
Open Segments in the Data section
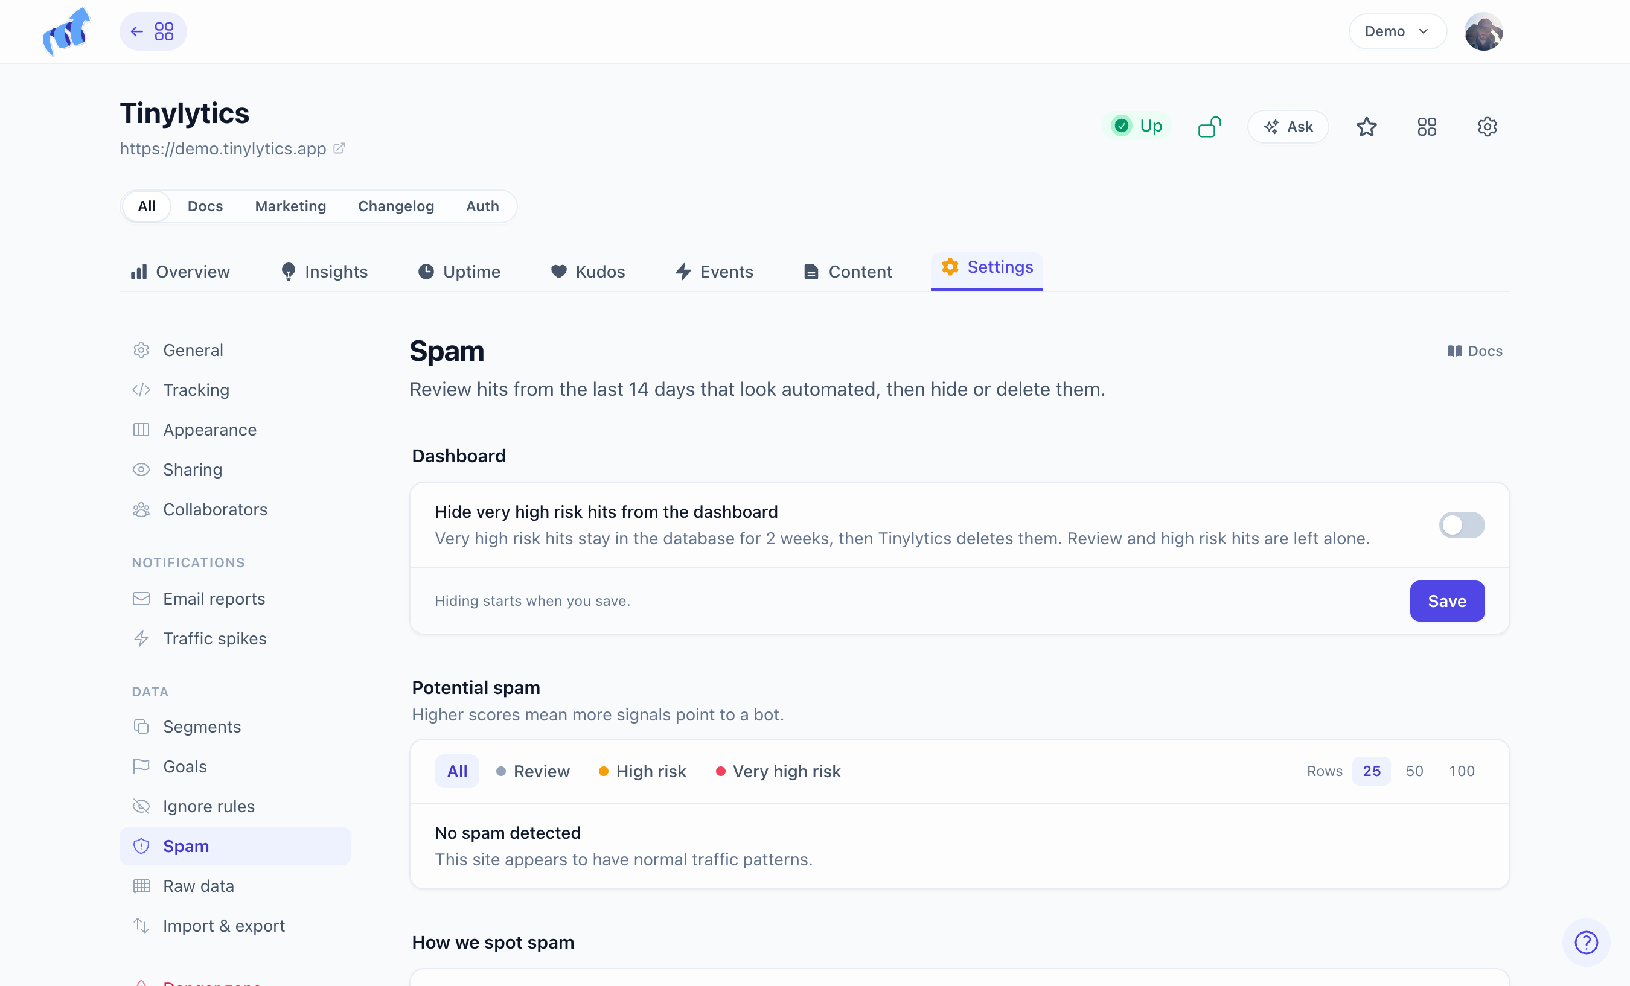click(235, 726)
